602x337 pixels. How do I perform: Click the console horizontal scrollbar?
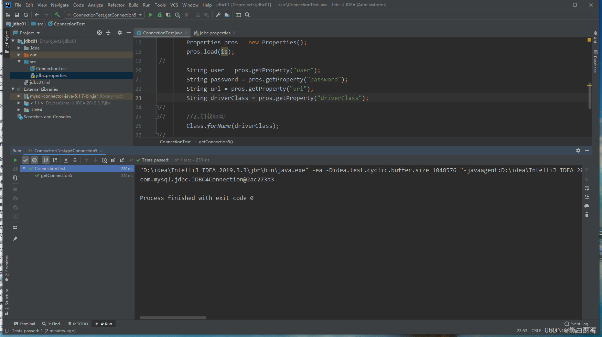click(173, 318)
